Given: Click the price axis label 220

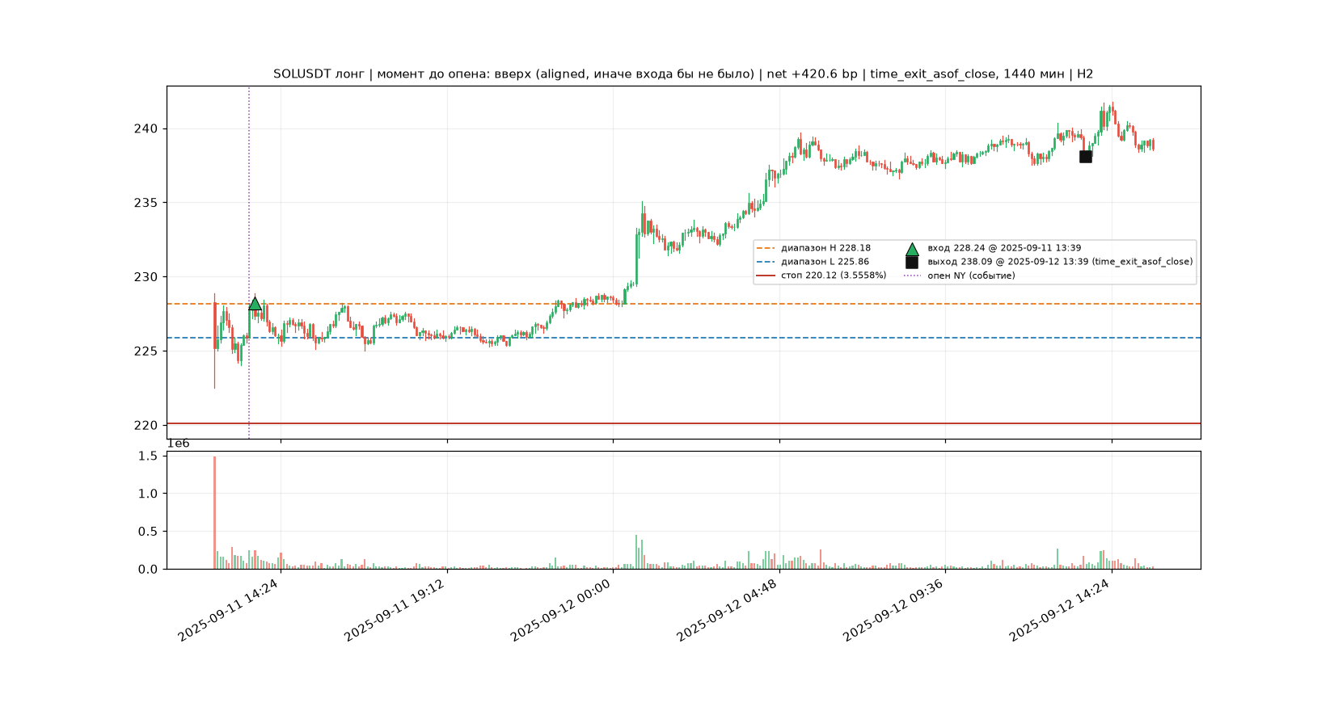Looking at the screenshot, I should point(146,425).
